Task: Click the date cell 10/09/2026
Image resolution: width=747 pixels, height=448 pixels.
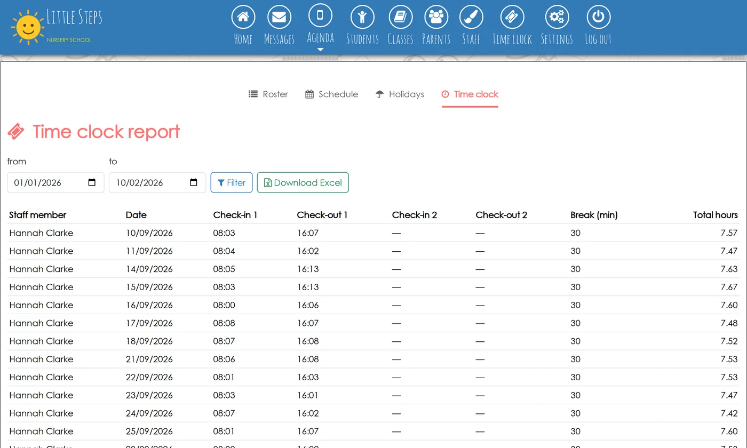Action: tap(149, 233)
